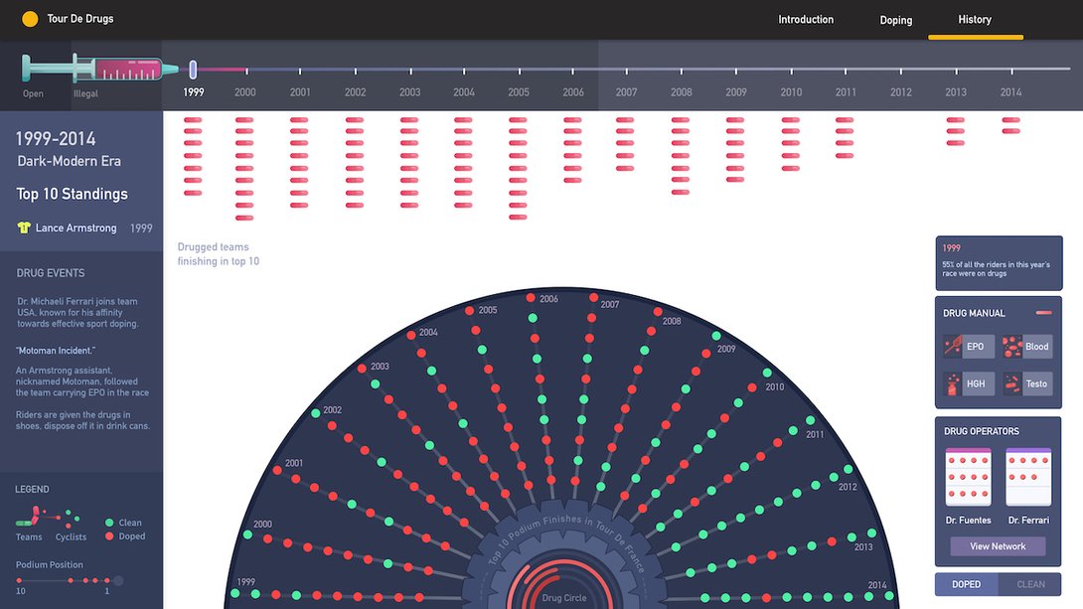Click the Teams legend icon
Image resolution: width=1083 pixels, height=609 pixels.
pyautogui.click(x=29, y=517)
